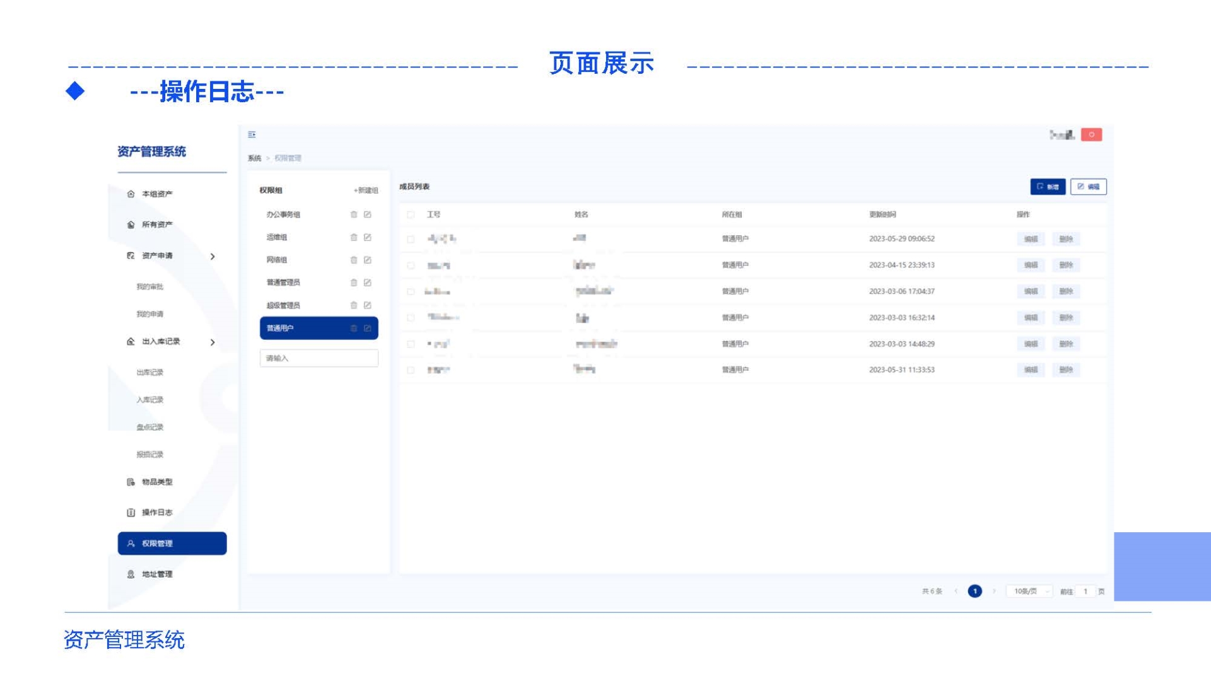Click edit icon for 超级管理员 group
This screenshot has height=681, width=1211.
click(x=367, y=305)
